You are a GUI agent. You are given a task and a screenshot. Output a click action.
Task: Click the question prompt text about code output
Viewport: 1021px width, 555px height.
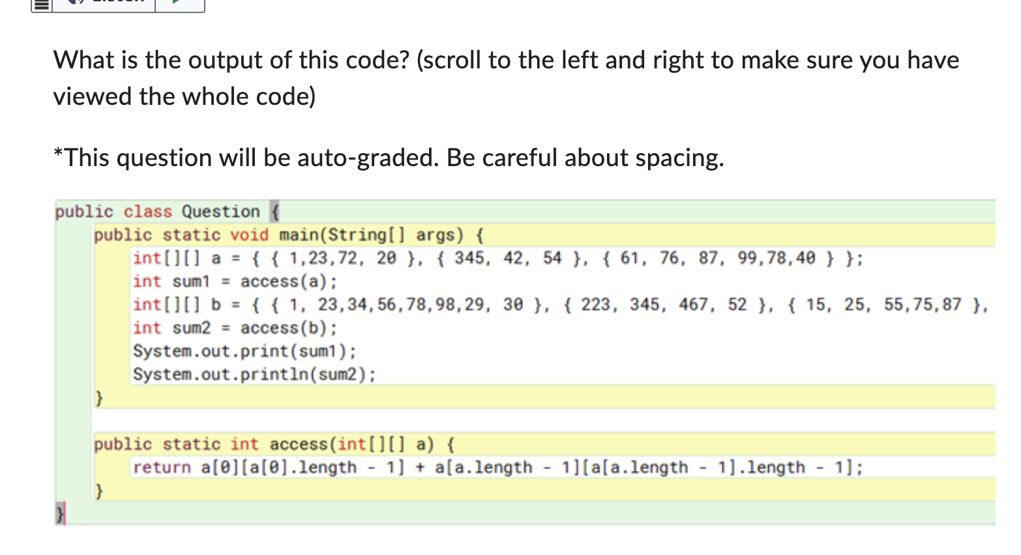click(x=456, y=60)
